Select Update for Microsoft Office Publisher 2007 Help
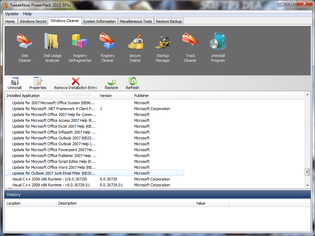This screenshot has width=315, height=236. [x=94, y=156]
